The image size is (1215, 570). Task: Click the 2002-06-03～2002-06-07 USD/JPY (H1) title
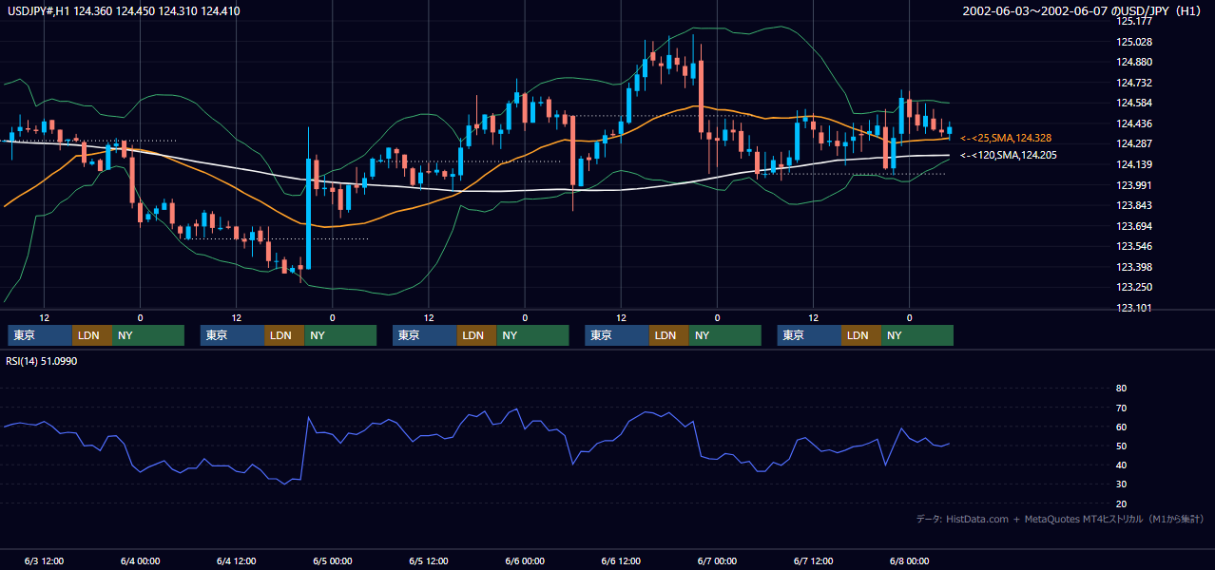[x=1082, y=11]
